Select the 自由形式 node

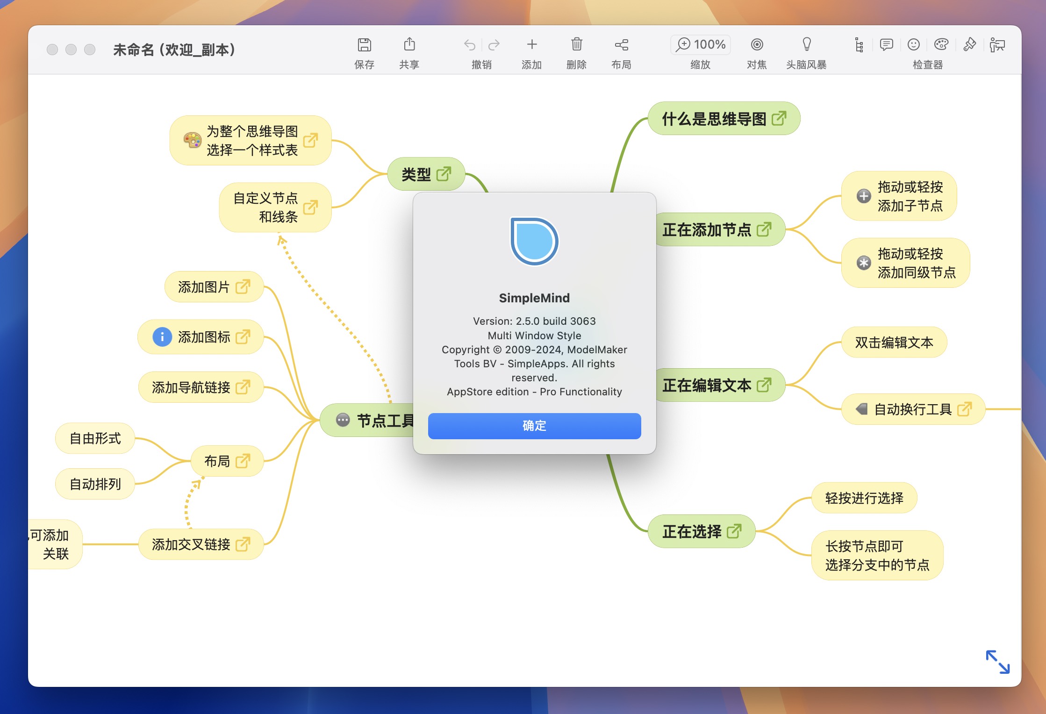click(x=95, y=438)
